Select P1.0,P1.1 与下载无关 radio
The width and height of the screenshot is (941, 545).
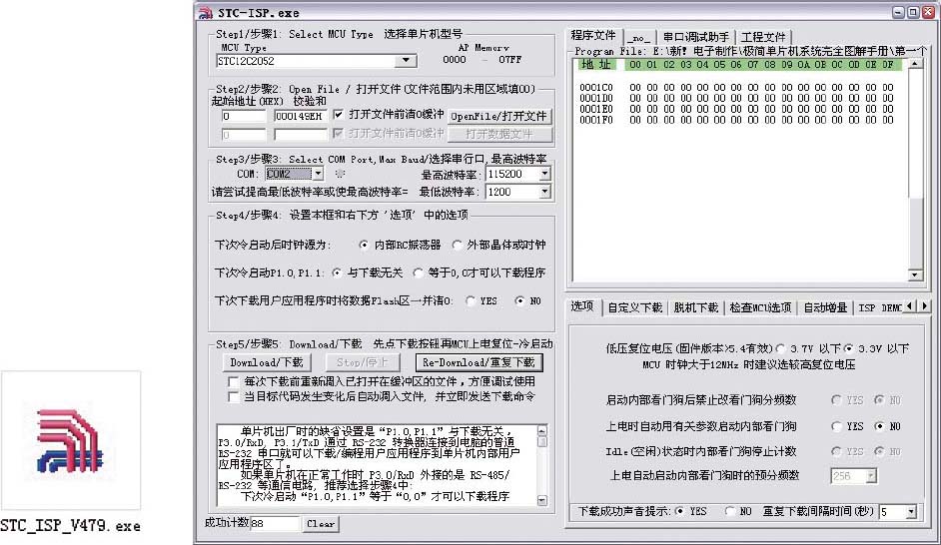337,272
